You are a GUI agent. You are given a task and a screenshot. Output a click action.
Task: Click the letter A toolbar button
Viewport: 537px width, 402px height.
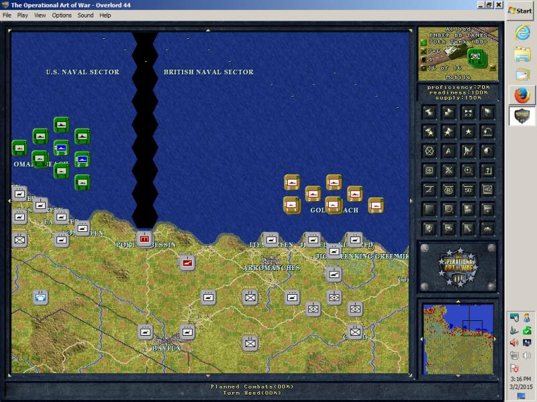(x=448, y=151)
